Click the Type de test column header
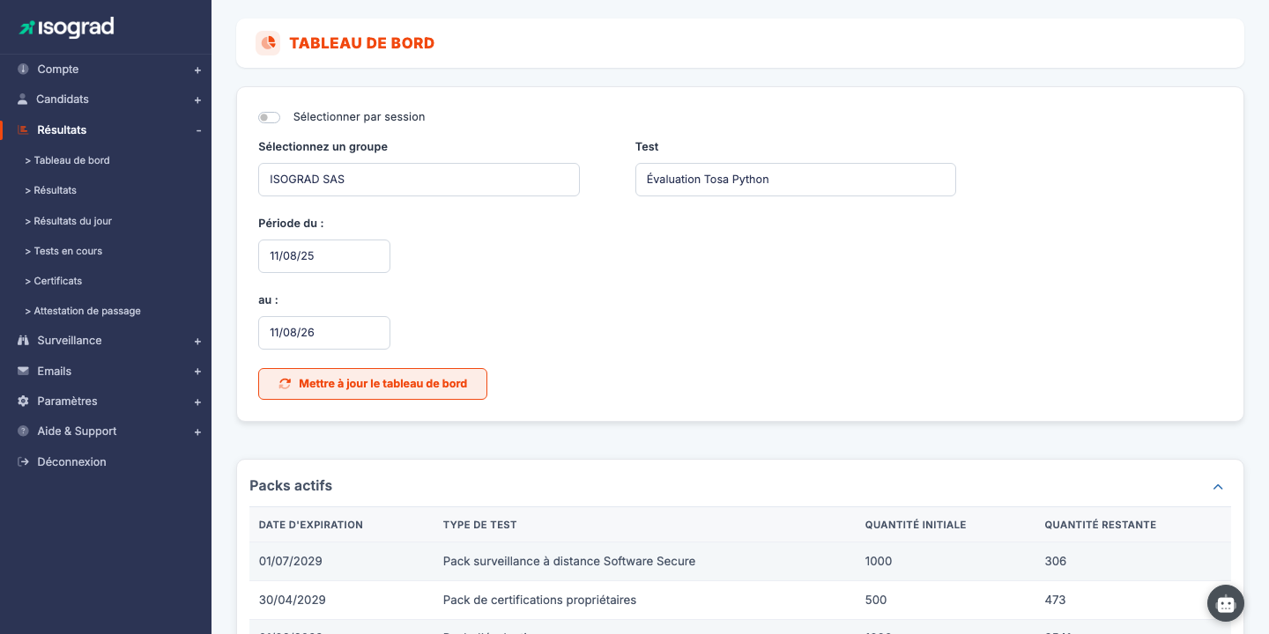Screen dimensions: 1269x634 480,525
